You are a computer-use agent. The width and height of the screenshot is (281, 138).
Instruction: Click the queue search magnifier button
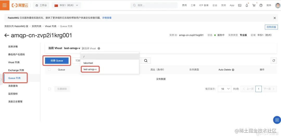click(146, 61)
